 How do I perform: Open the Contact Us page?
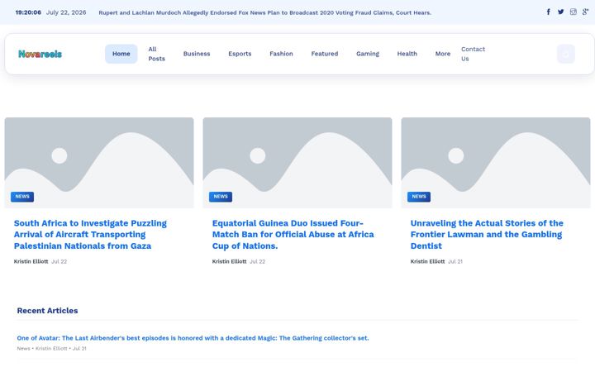(x=473, y=54)
